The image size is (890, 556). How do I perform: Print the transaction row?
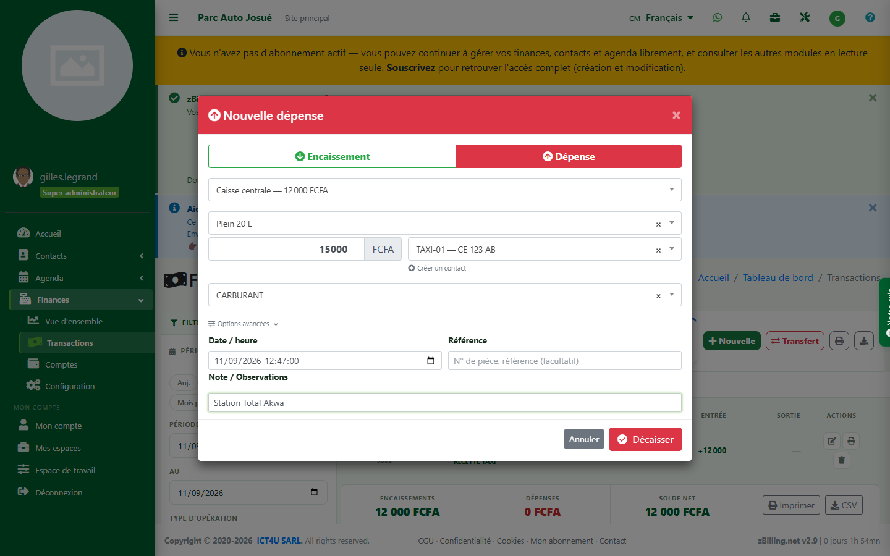tap(851, 441)
